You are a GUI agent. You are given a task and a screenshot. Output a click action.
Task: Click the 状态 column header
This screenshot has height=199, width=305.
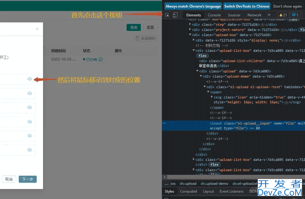87,51
